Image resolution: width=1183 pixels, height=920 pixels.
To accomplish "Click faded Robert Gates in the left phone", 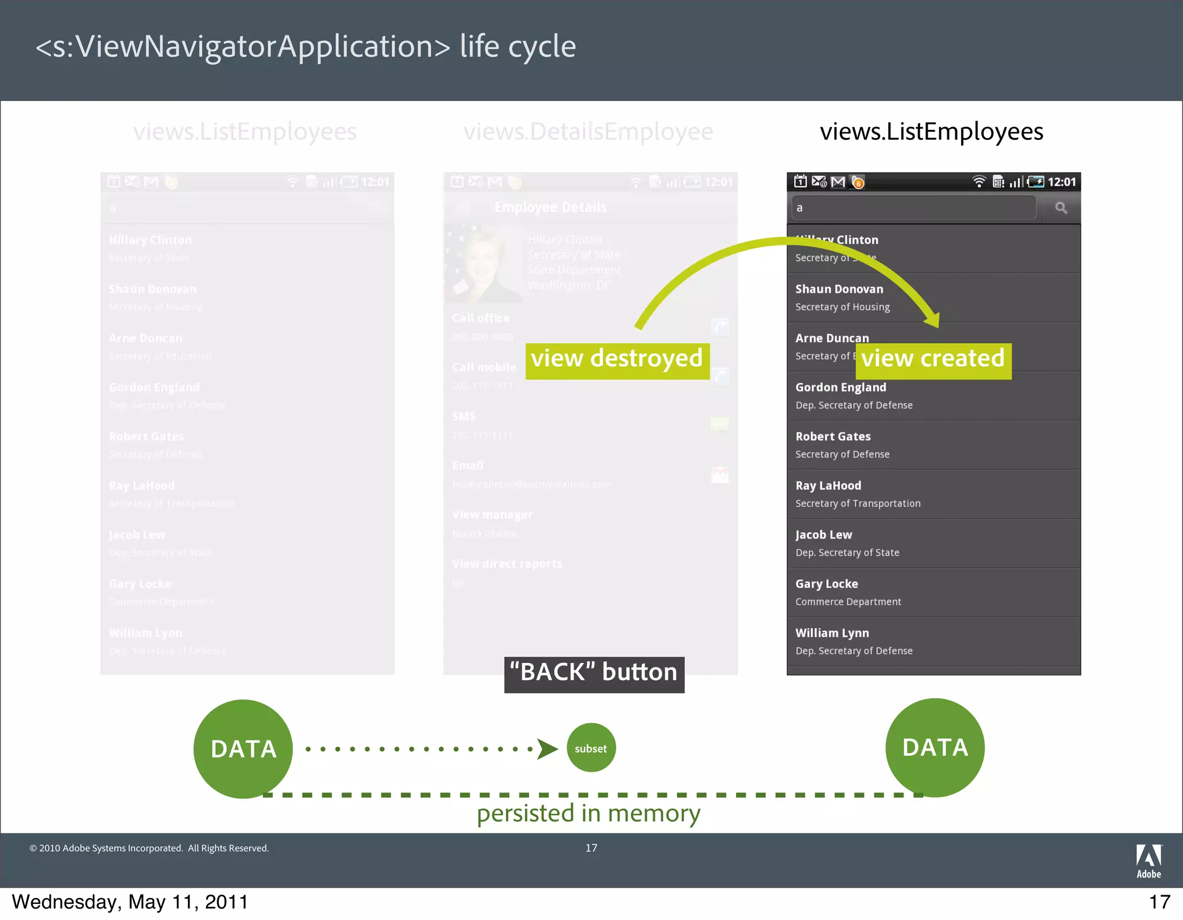I will click(247, 445).
